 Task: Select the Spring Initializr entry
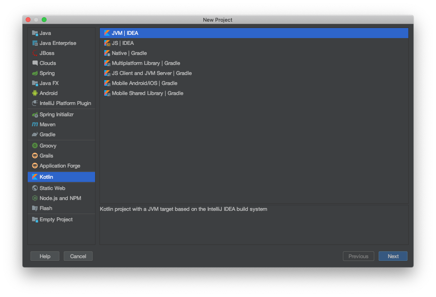[61, 115]
